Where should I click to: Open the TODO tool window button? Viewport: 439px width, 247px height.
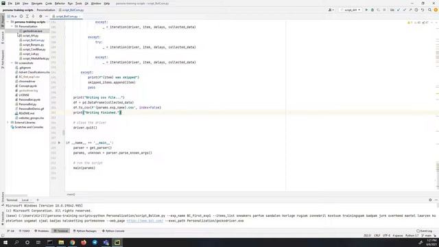(x=25, y=231)
